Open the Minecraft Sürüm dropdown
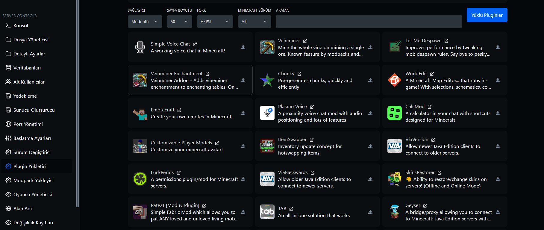The width and height of the screenshot is (544, 230). pos(254,22)
